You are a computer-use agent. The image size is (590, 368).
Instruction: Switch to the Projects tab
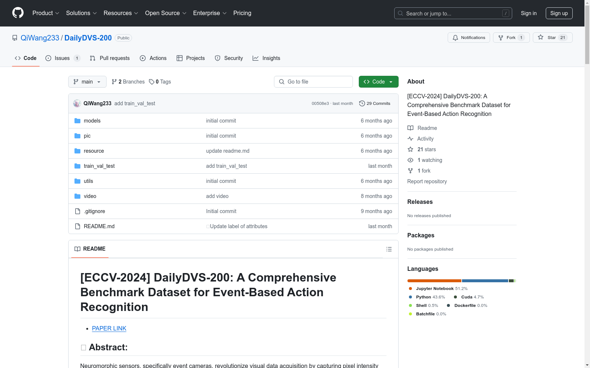[191, 58]
